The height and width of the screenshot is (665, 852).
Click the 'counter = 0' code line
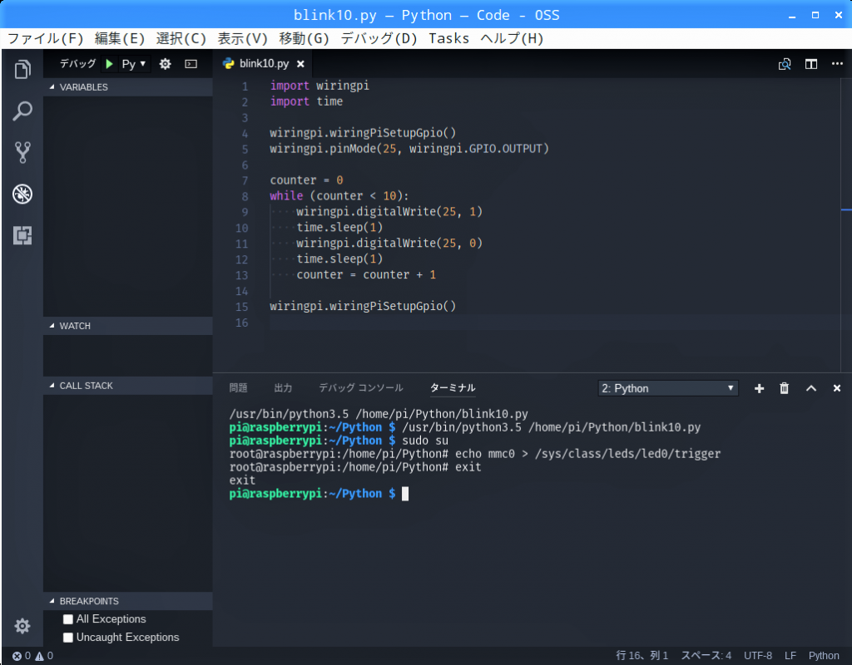point(306,180)
